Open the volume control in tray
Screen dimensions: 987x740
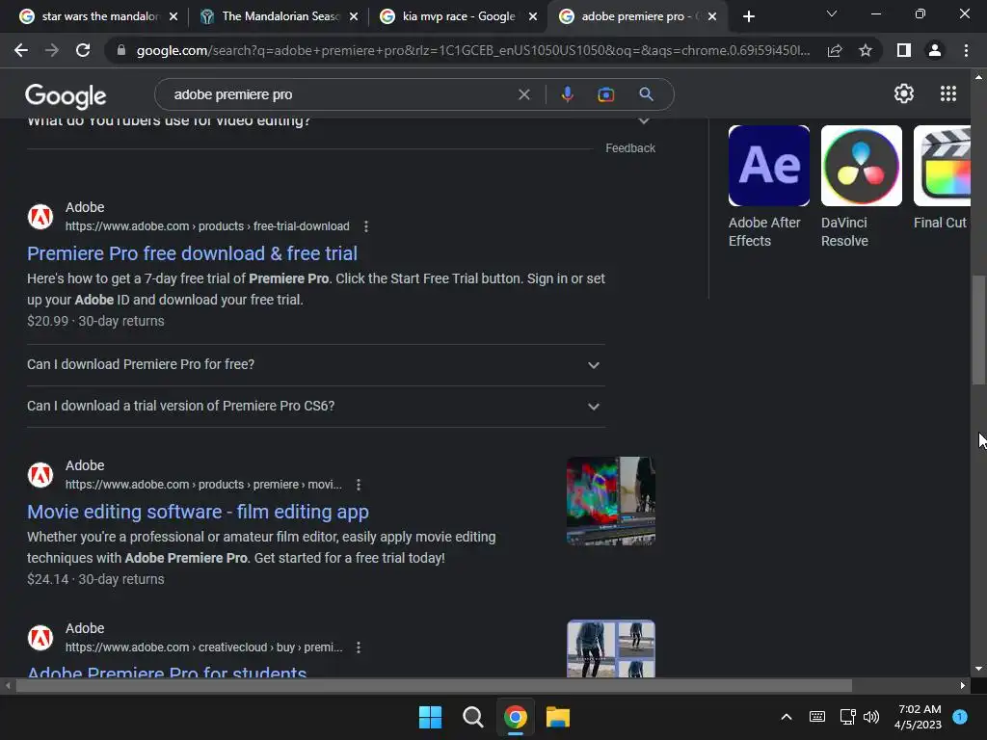(871, 717)
